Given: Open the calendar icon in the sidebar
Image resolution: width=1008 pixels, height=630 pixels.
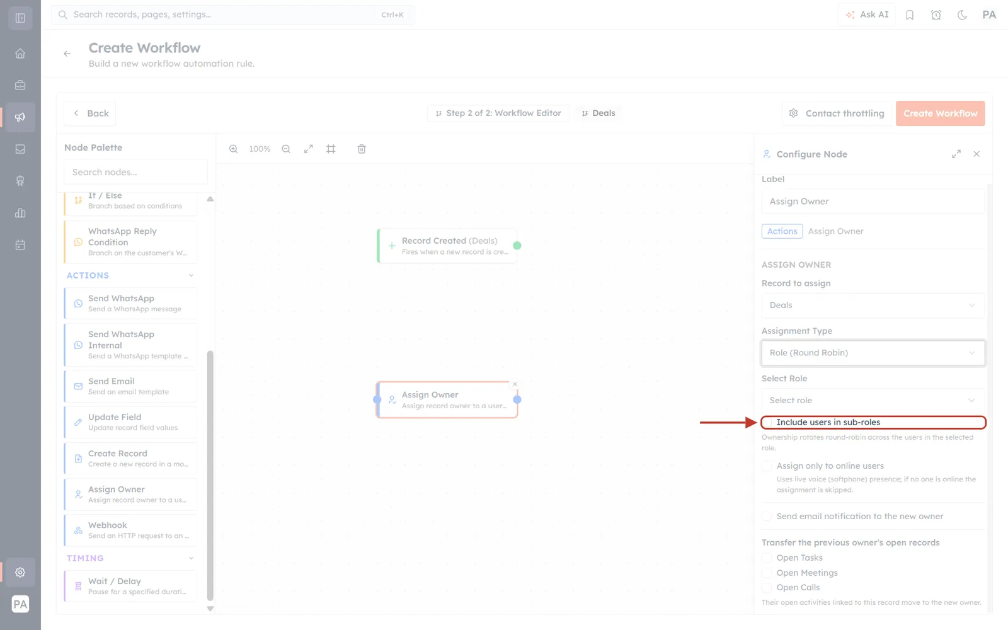Looking at the screenshot, I should point(20,245).
